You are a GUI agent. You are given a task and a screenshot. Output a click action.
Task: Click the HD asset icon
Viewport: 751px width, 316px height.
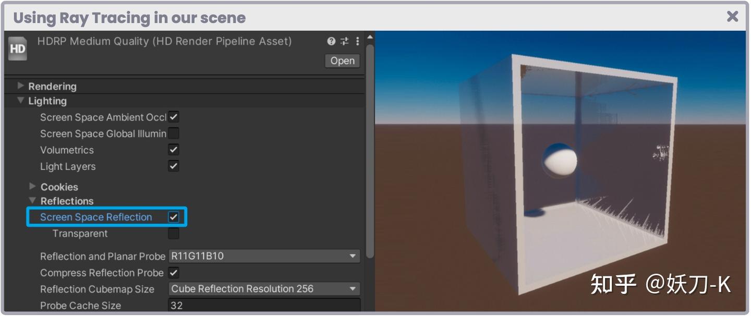[17, 49]
